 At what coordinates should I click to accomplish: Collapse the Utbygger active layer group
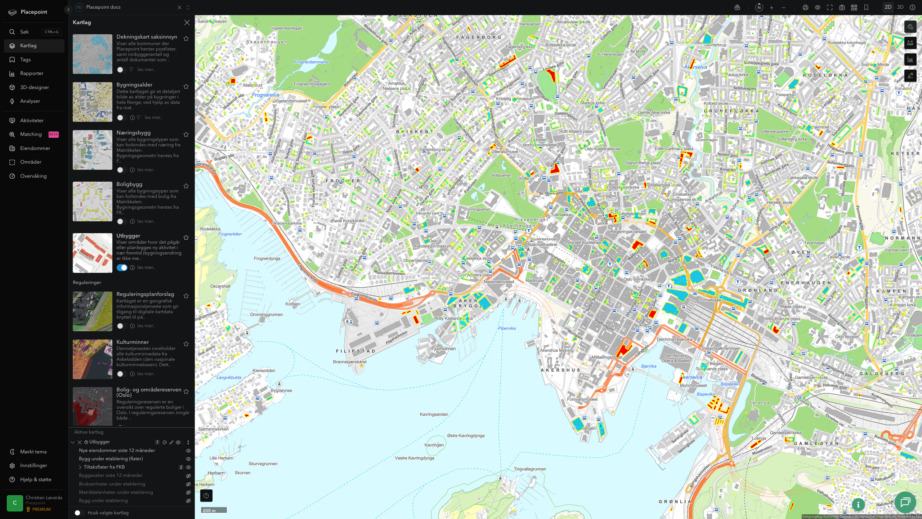tap(73, 442)
